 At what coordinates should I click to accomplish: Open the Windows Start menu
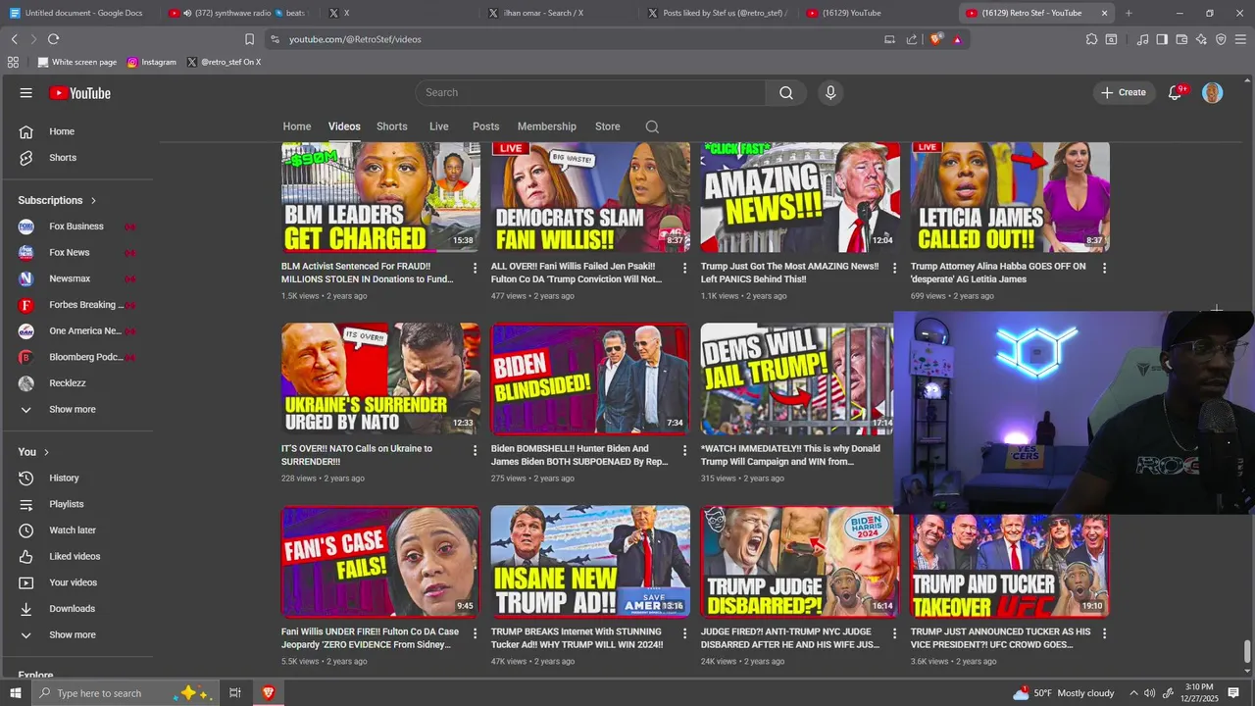coord(15,693)
